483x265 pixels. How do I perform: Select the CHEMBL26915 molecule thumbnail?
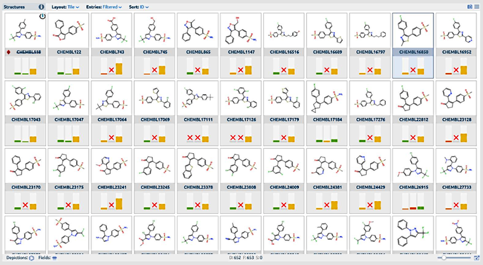point(413,165)
